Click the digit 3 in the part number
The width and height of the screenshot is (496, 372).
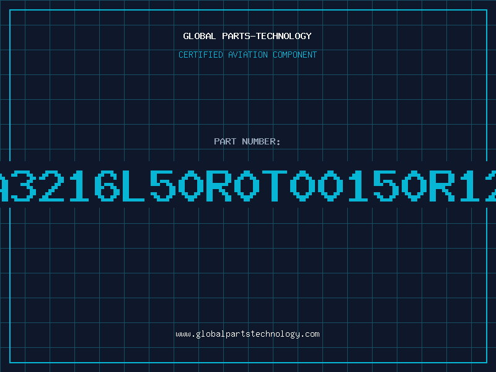tap(24, 185)
